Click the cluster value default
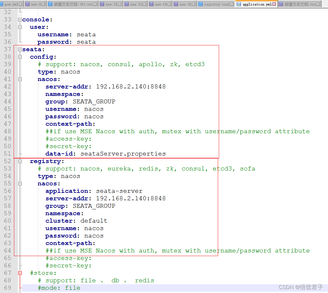328x293 pixels. 94,221
